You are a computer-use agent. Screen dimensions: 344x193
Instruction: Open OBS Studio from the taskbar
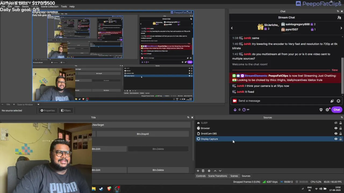[117, 189]
